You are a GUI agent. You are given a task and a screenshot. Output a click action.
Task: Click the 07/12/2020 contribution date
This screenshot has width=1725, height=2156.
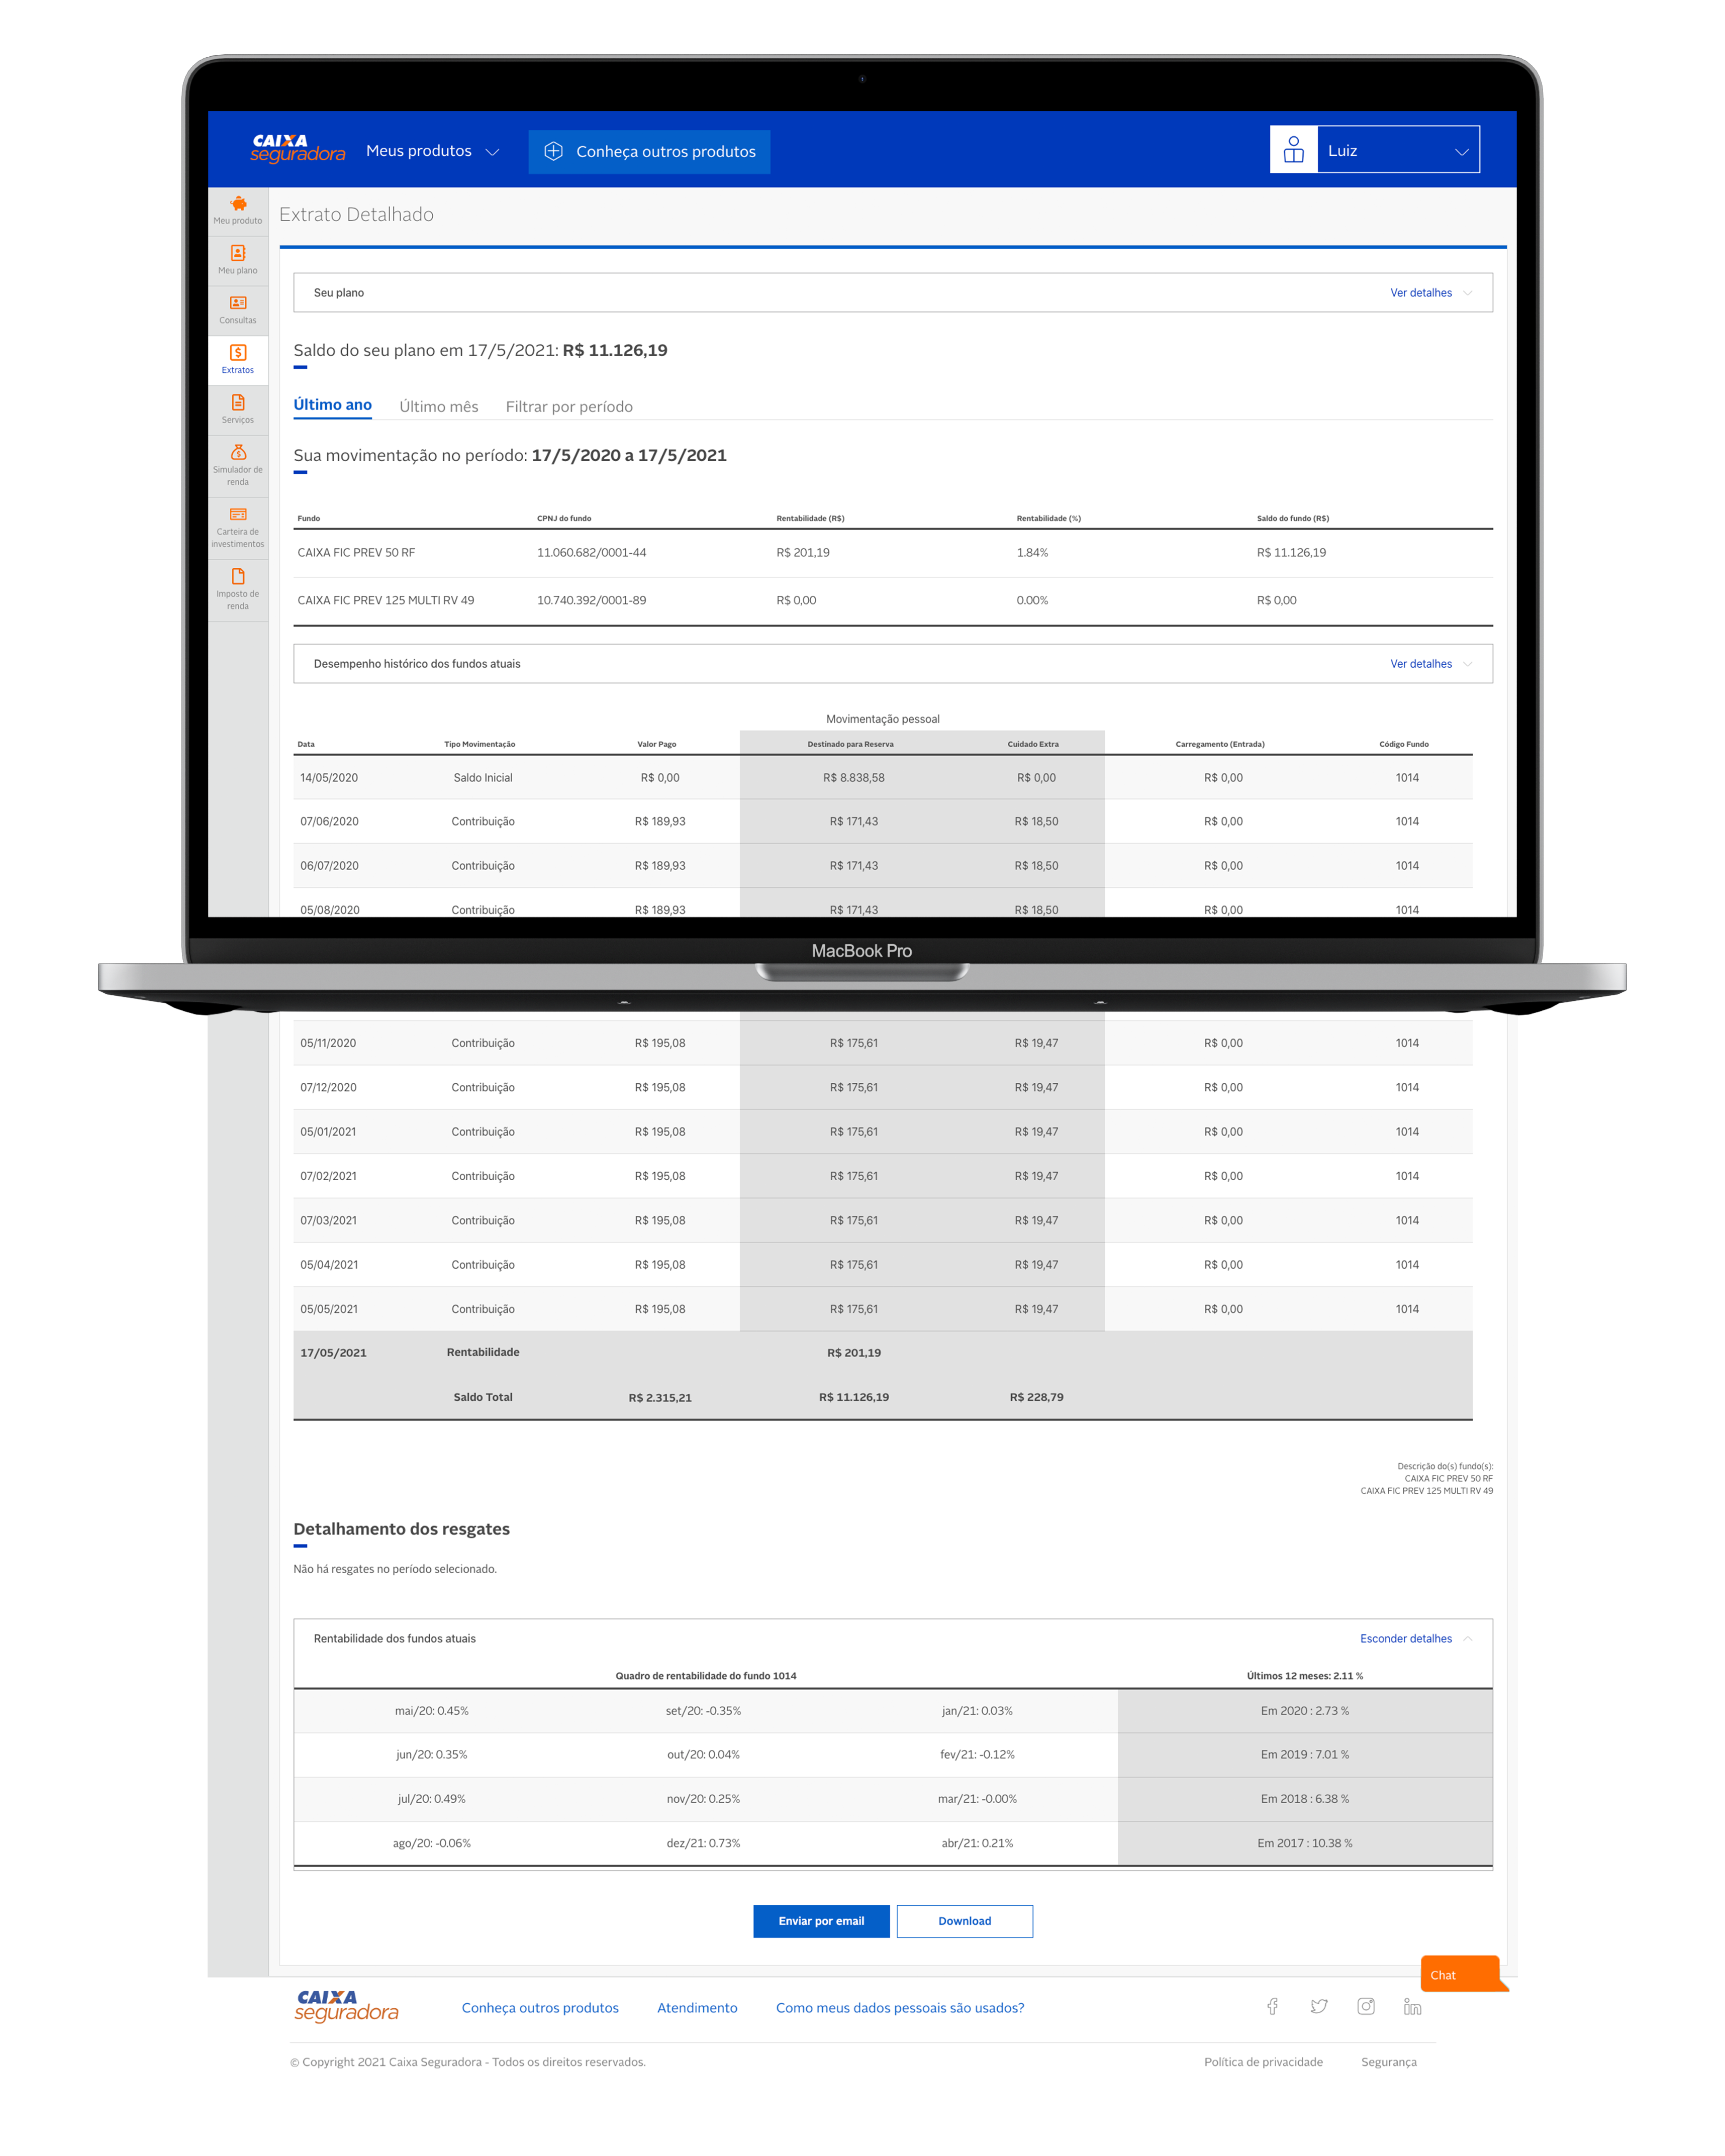328,1088
